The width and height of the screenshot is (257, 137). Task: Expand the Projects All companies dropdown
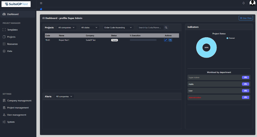pyautogui.click(x=67, y=28)
